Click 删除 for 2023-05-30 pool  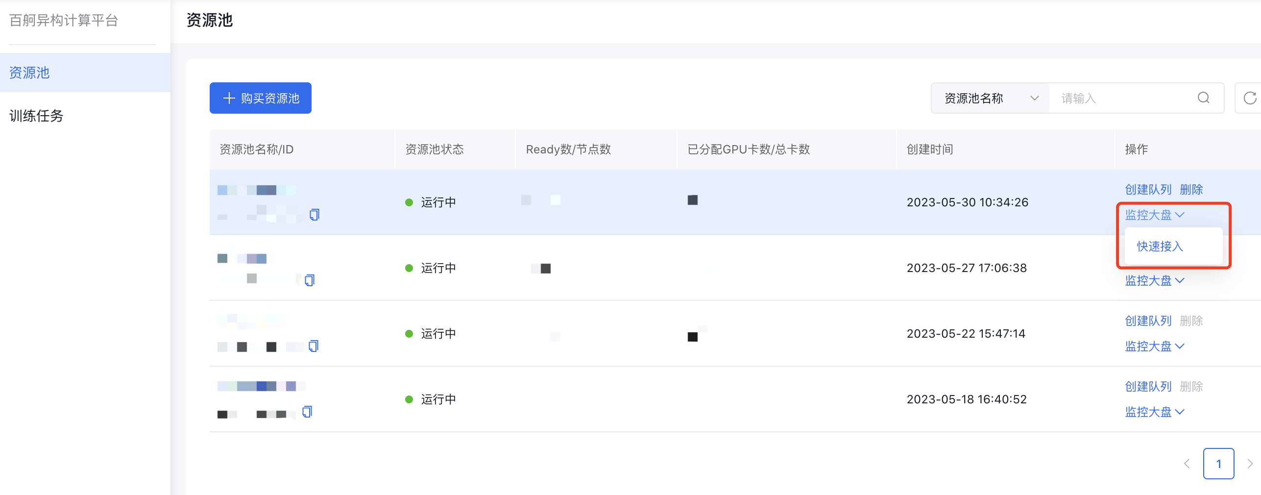pos(1191,189)
